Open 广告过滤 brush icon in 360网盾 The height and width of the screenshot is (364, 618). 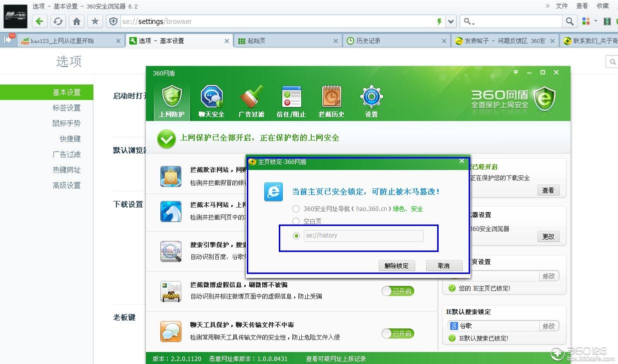click(x=251, y=101)
